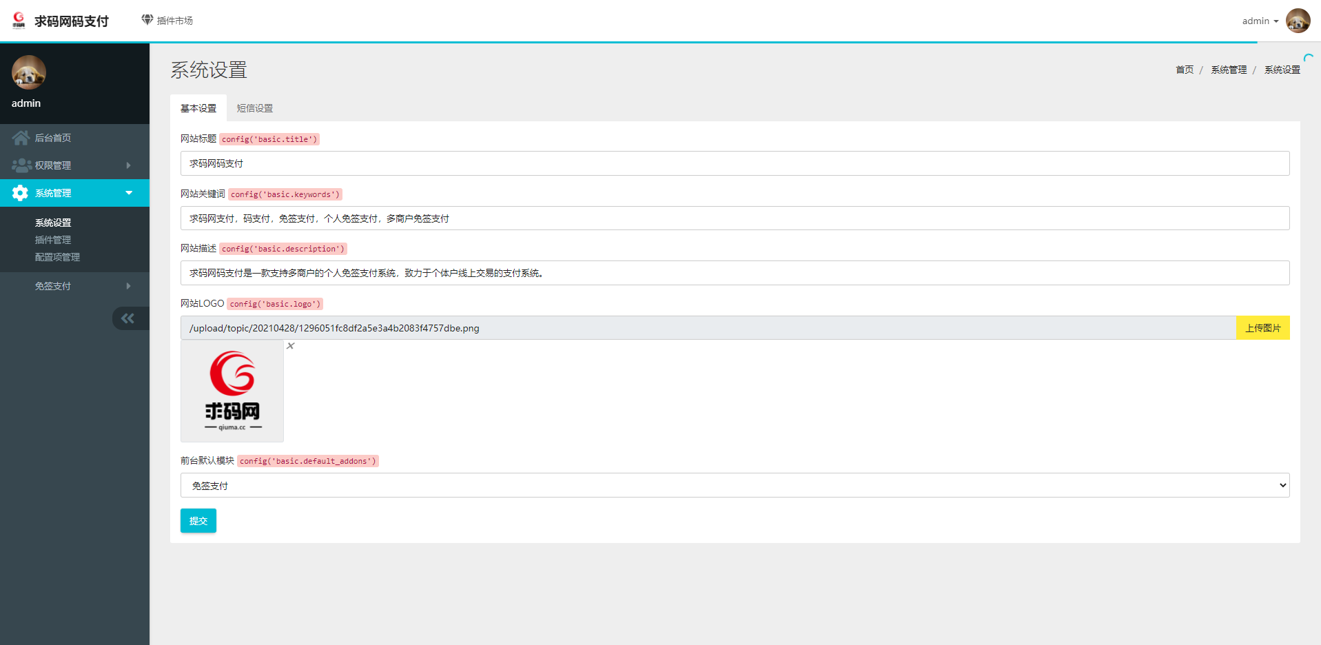Click the 求码网 logo in the top bar
The width and height of the screenshot is (1321, 645).
pyautogui.click(x=19, y=21)
